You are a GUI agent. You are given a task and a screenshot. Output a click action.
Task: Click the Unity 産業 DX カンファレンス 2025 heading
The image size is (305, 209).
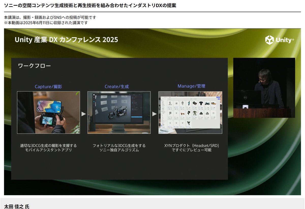66,40
